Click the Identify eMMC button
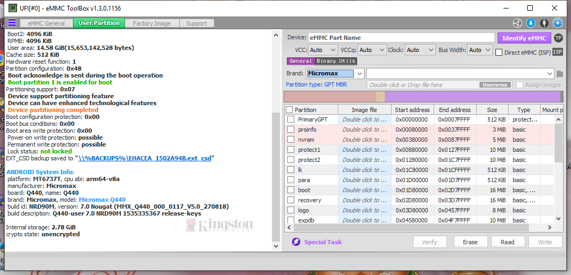Screen dimensions: 571x275 (524, 38)
